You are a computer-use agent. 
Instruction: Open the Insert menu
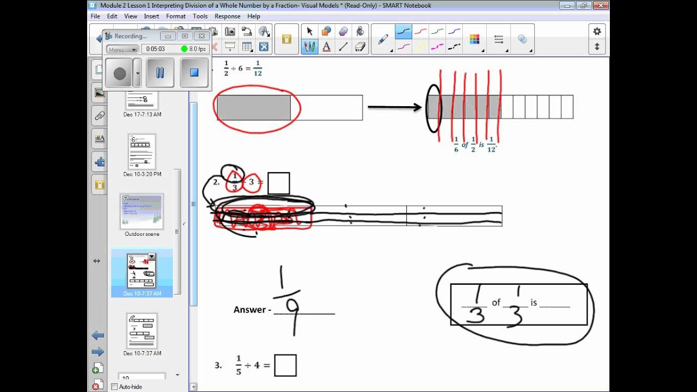(x=151, y=16)
